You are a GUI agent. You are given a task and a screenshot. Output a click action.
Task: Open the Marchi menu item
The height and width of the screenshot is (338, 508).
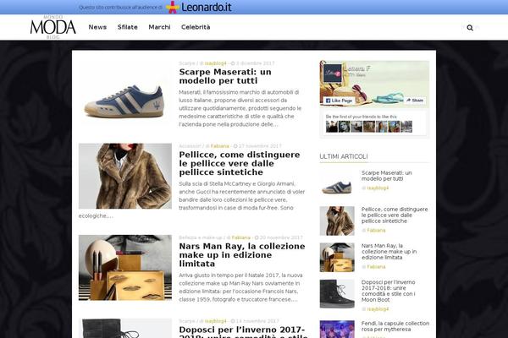159,27
